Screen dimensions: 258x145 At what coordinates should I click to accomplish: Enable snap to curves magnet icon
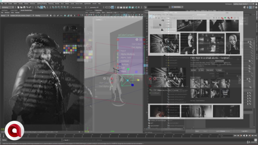tap(56, 7)
